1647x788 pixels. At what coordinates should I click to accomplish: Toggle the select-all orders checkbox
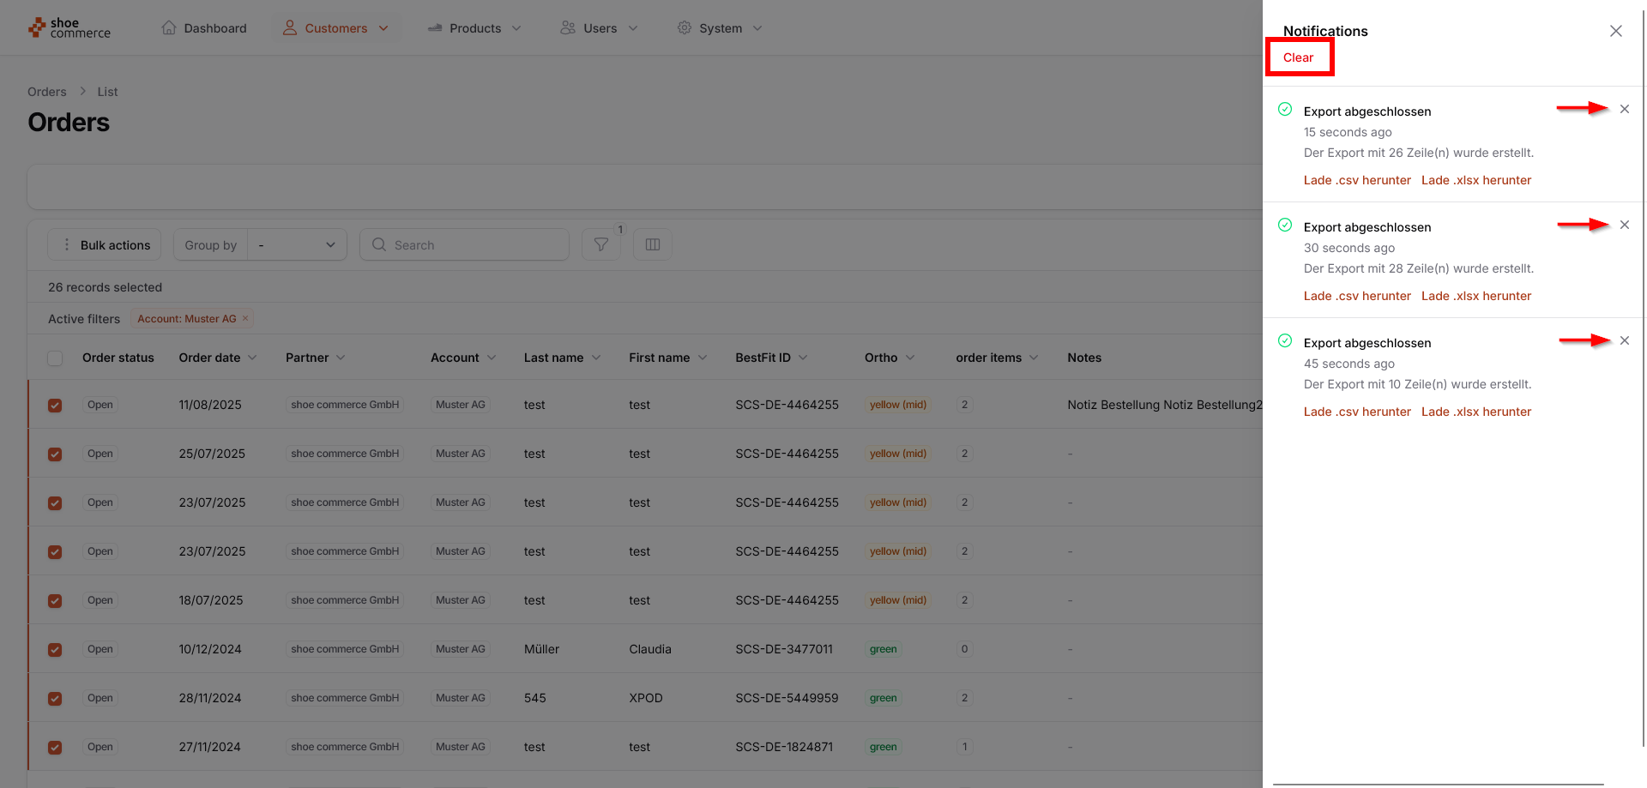[x=55, y=358]
